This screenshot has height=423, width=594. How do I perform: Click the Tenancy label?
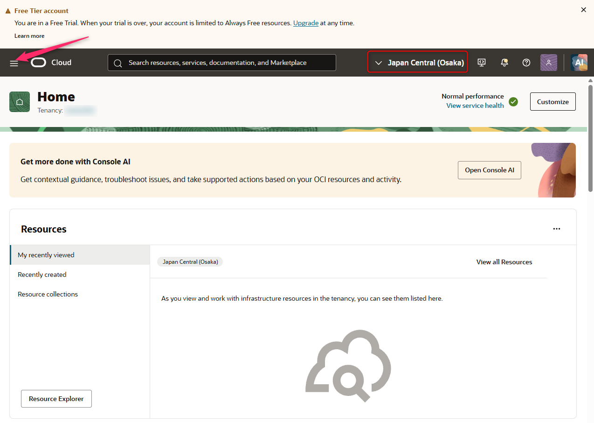pyautogui.click(x=50, y=110)
